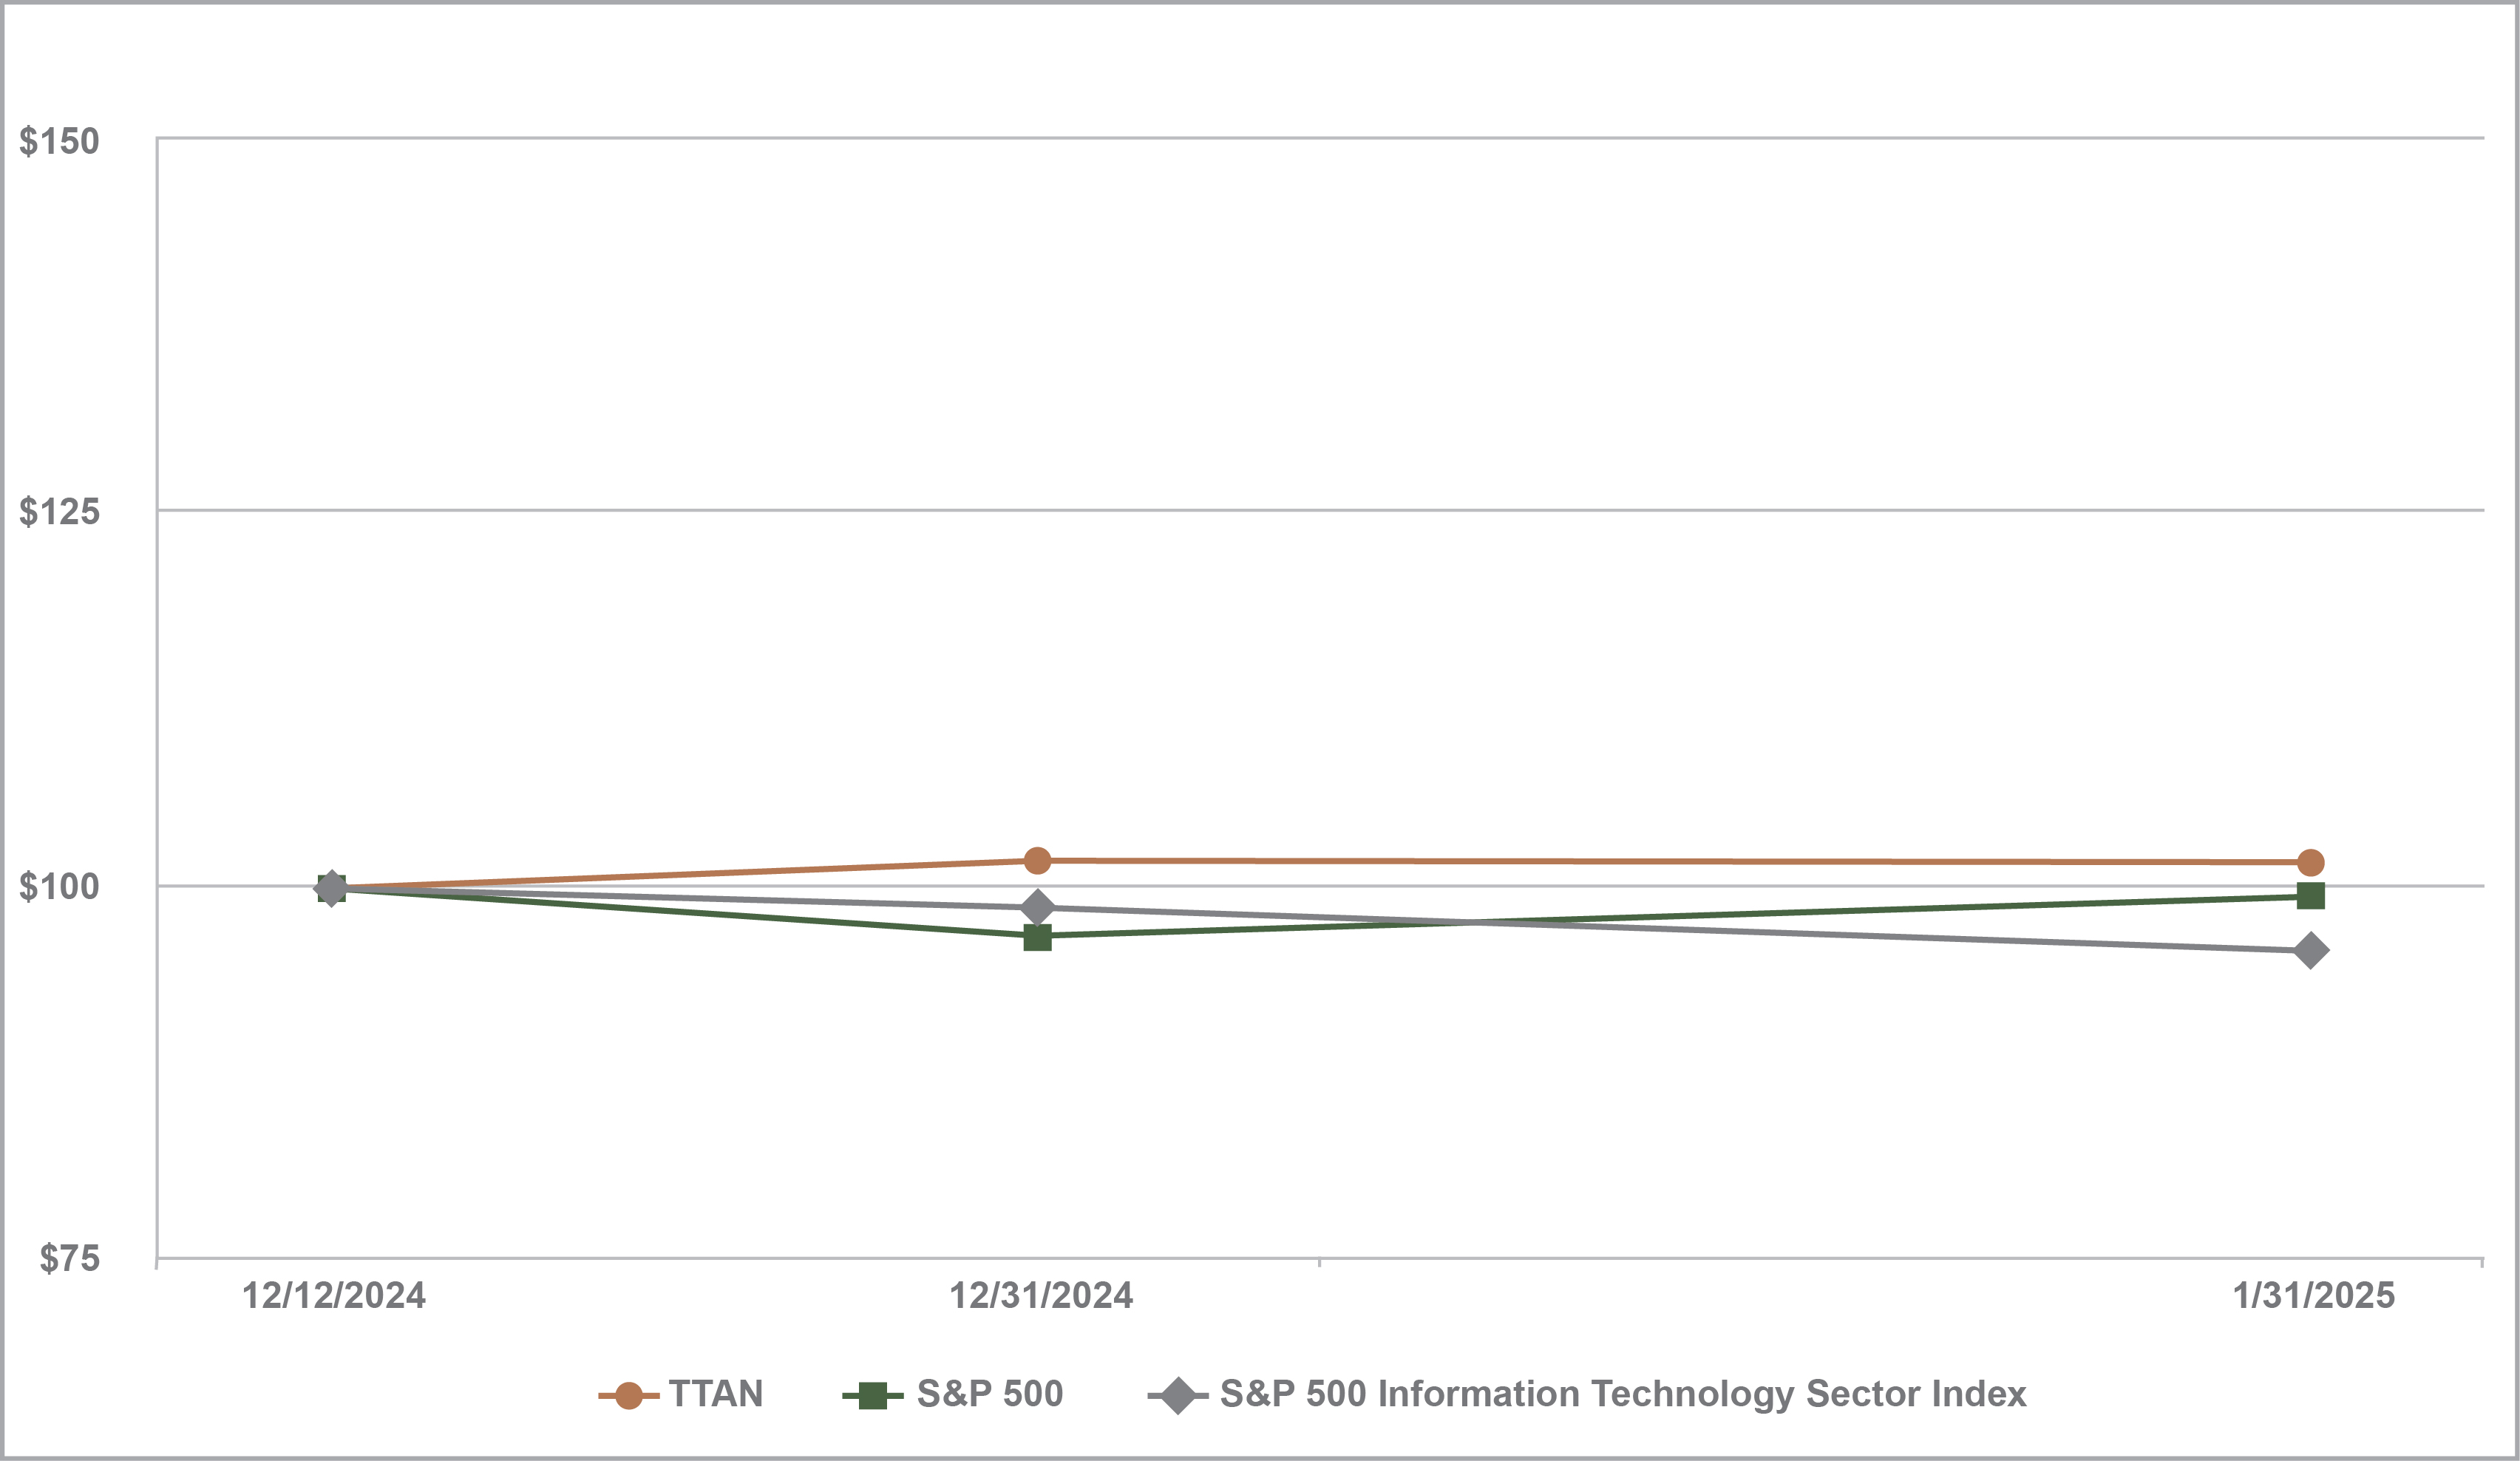Select the gray diamond point at 1/31/2025

(2311, 950)
